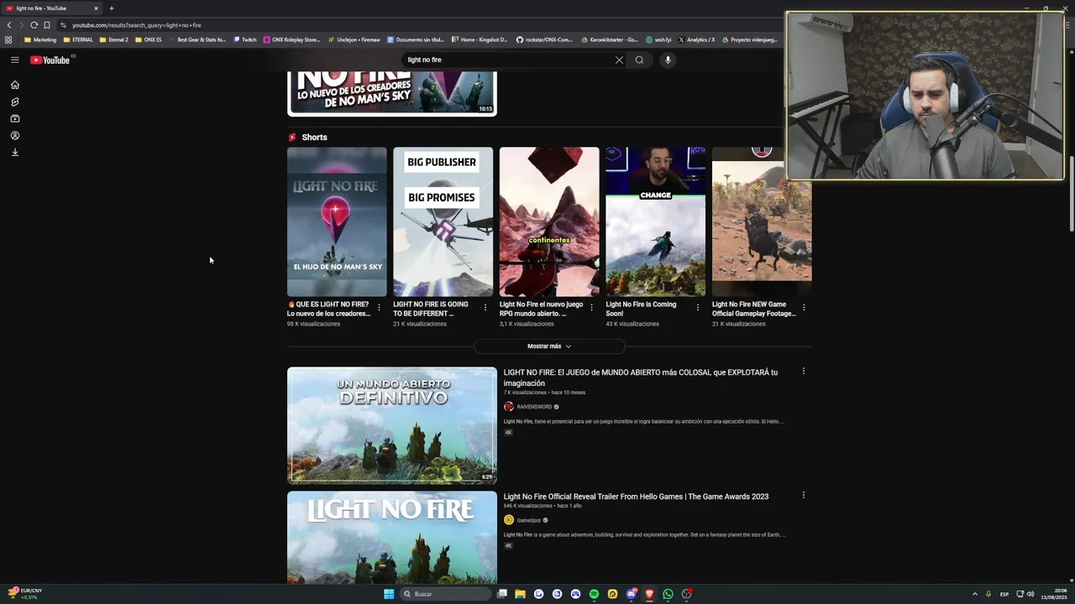
Task: Open Spotify from the taskbar
Action: pyautogui.click(x=594, y=594)
